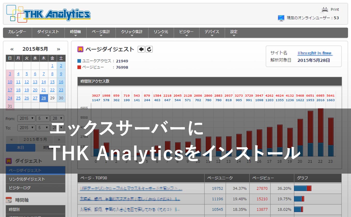Click the ページ - TOP30 column header
The image size is (351, 217).
coord(141,178)
